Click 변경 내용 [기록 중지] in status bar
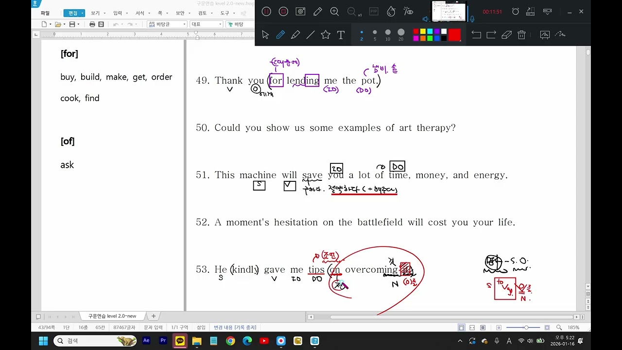 [235, 328]
